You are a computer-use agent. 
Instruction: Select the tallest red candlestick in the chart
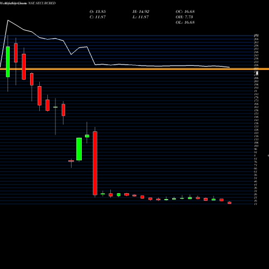point(95,163)
